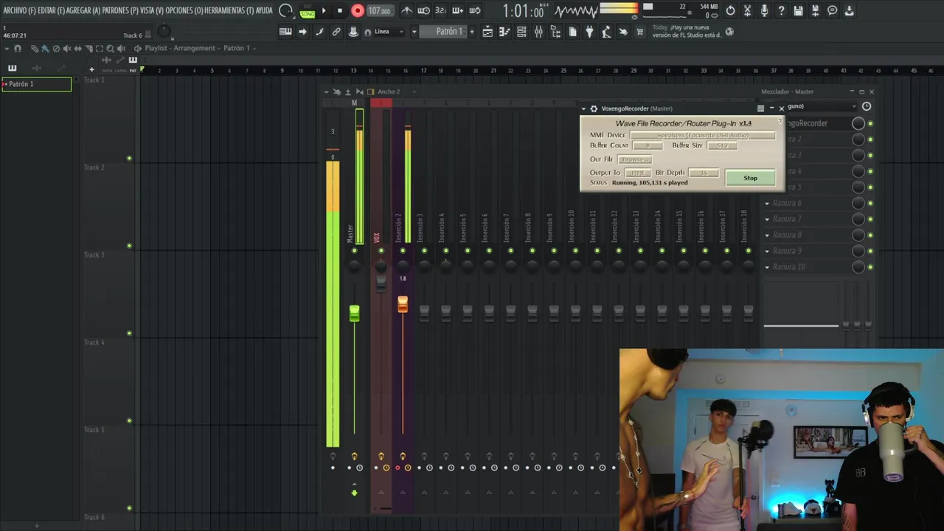The height and width of the screenshot is (531, 944).
Task: Click the VoxengoRecorder gear settings icon
Action: click(x=594, y=108)
